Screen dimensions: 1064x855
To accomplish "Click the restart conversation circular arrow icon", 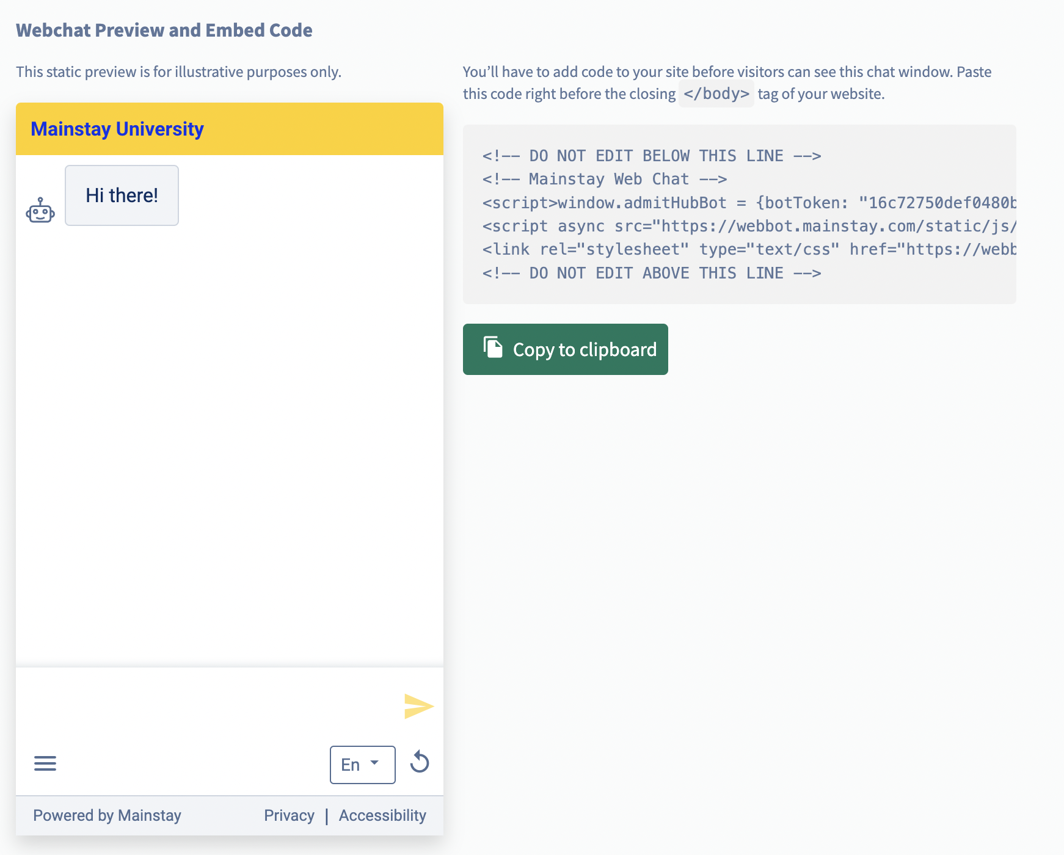I will [420, 762].
